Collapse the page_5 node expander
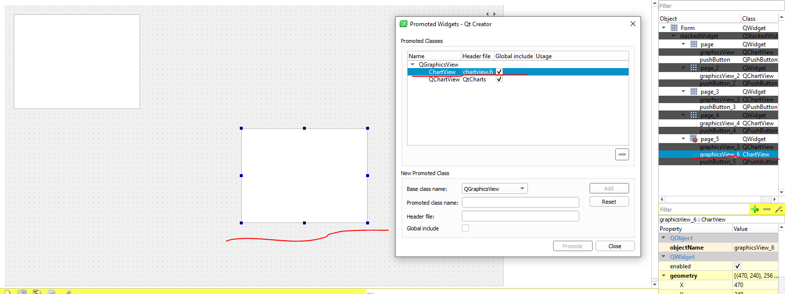Screen dimensions: 785x294 (683, 139)
